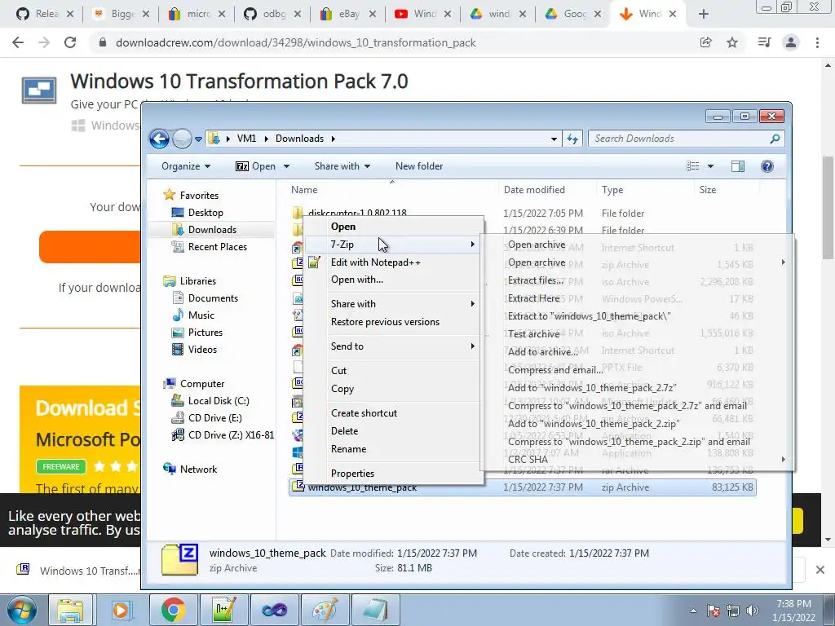Expand the Share with toolbar dropdown
This screenshot has width=835, height=626.
pos(342,166)
